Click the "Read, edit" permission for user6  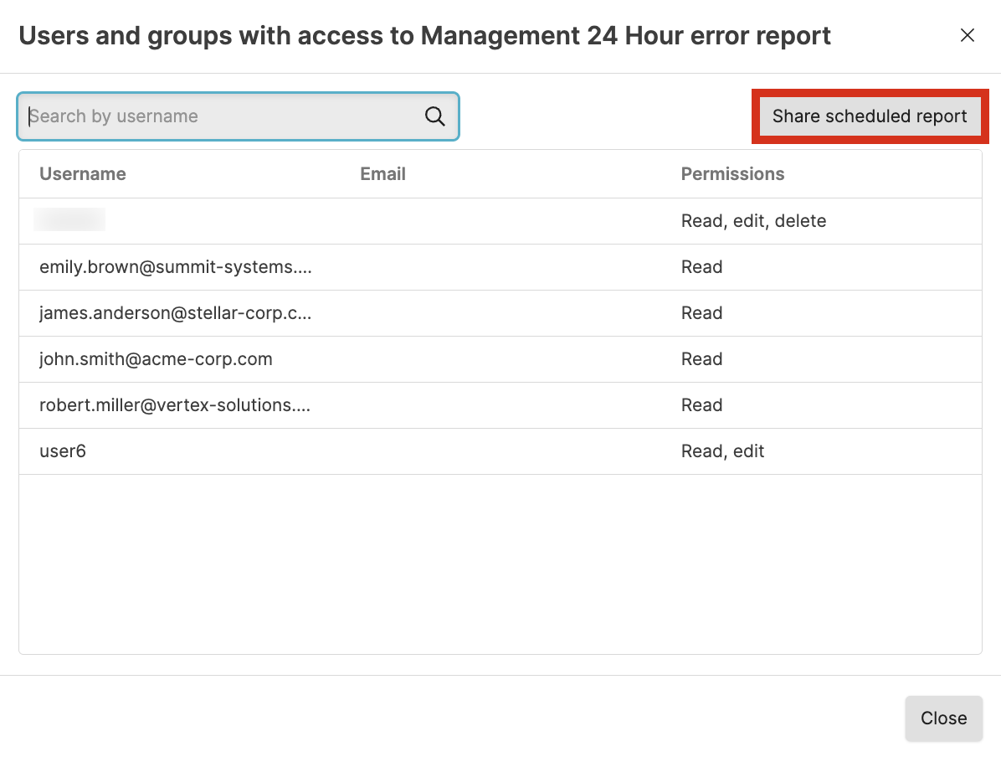[x=722, y=451]
